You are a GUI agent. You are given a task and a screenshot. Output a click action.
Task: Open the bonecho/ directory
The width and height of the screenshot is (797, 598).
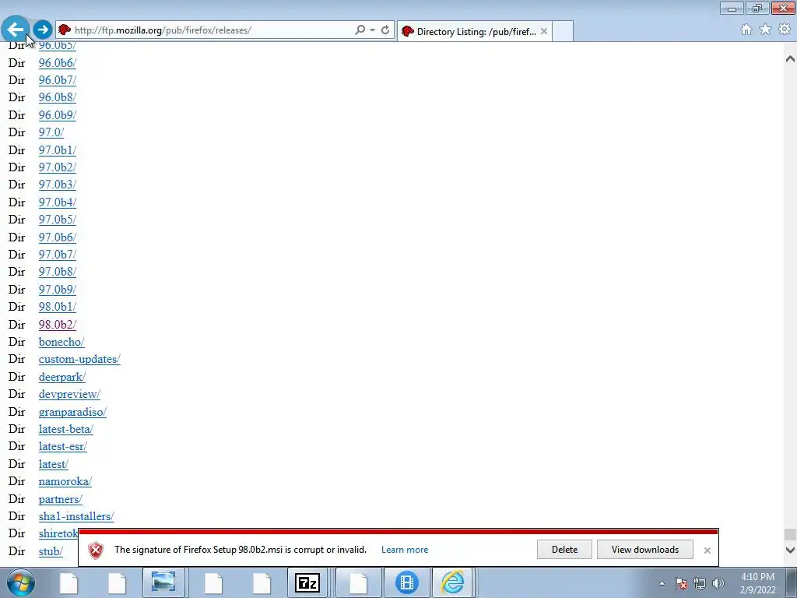pyautogui.click(x=61, y=343)
